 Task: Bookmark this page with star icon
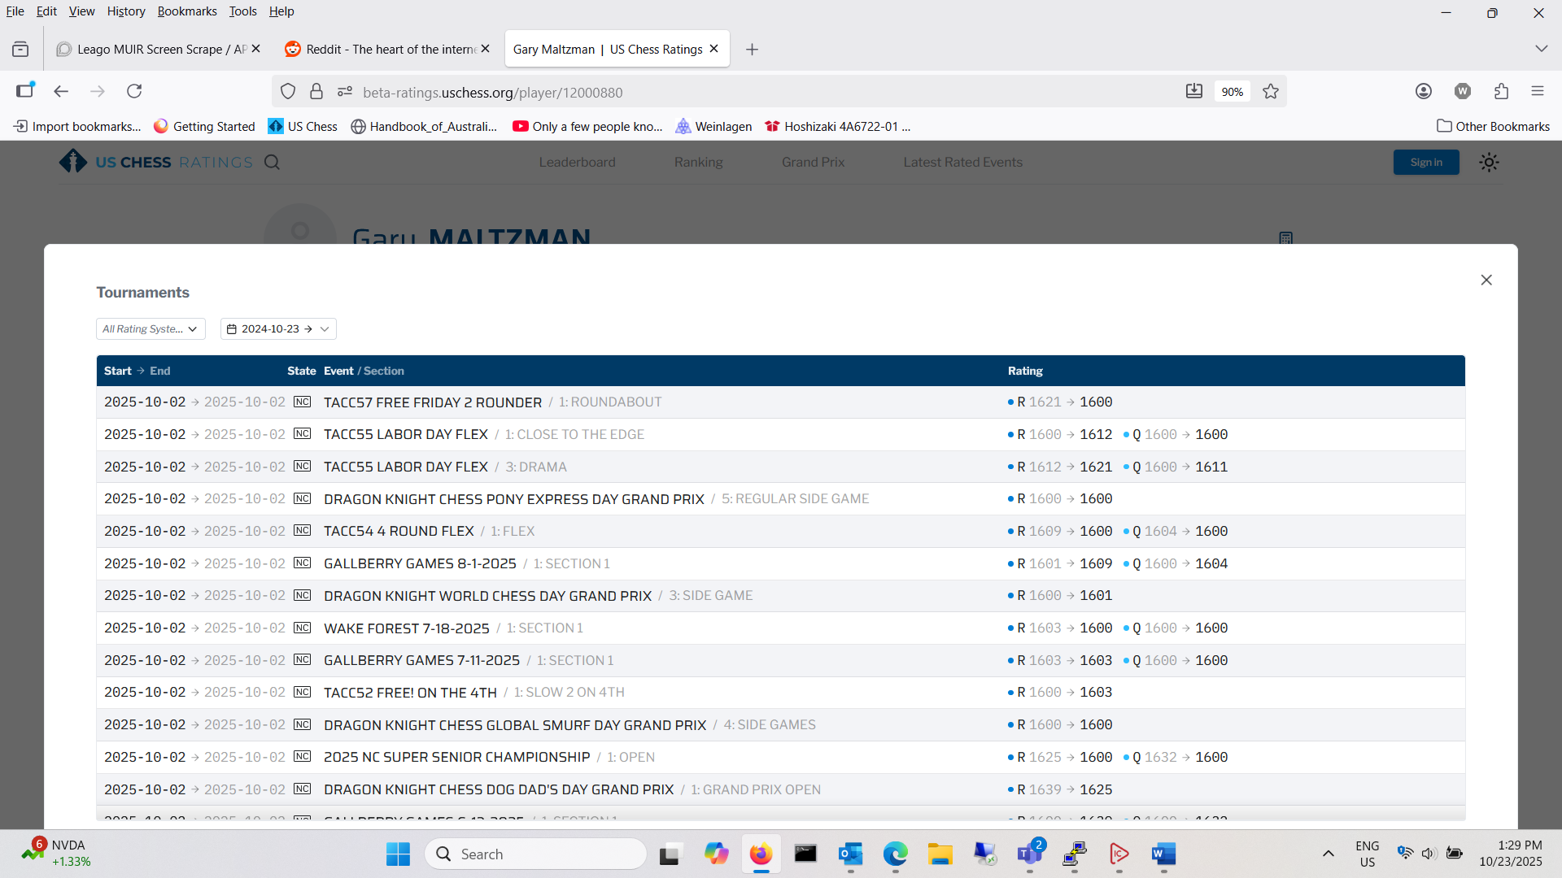(1271, 92)
